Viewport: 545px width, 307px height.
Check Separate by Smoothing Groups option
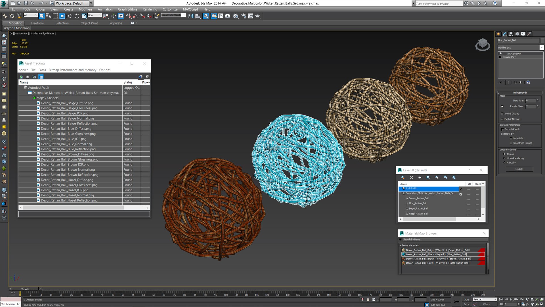pyautogui.click(x=511, y=143)
